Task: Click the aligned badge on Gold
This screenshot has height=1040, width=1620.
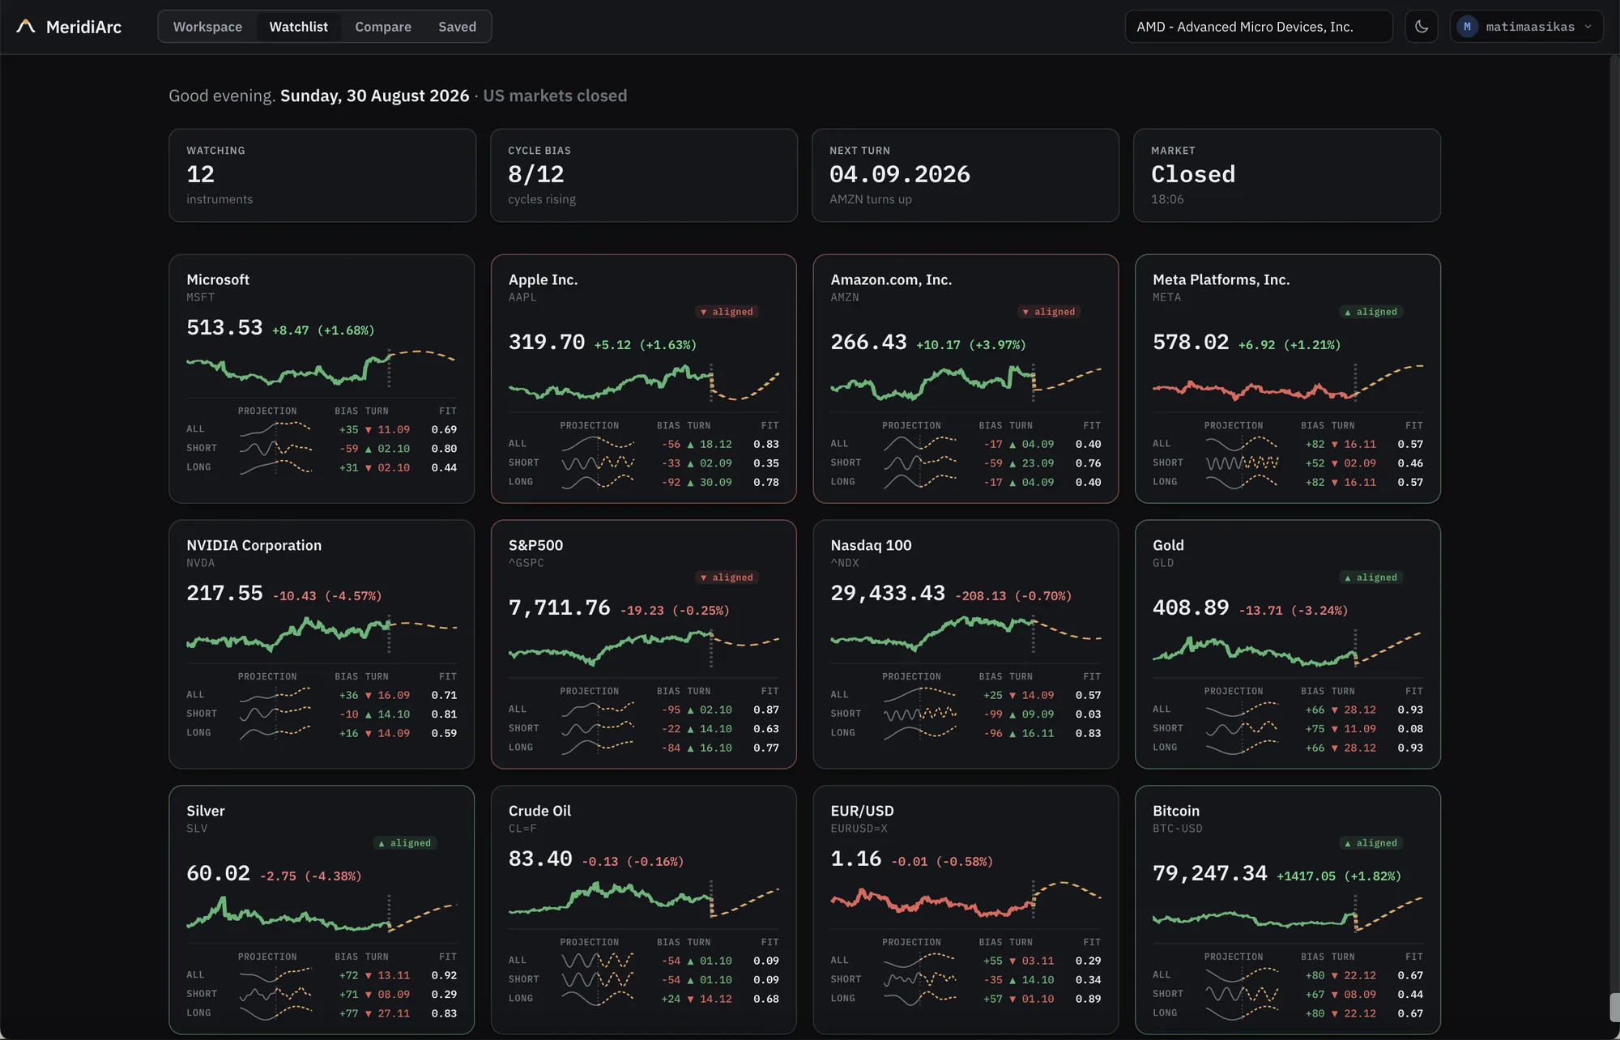Action: [1371, 578]
